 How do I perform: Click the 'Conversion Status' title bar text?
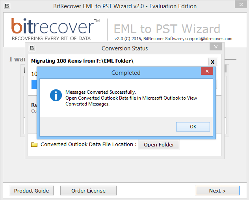124,48
